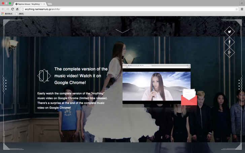This screenshot has width=245, height=153.
Task: Open a new browser tab
Action: (50, 4)
